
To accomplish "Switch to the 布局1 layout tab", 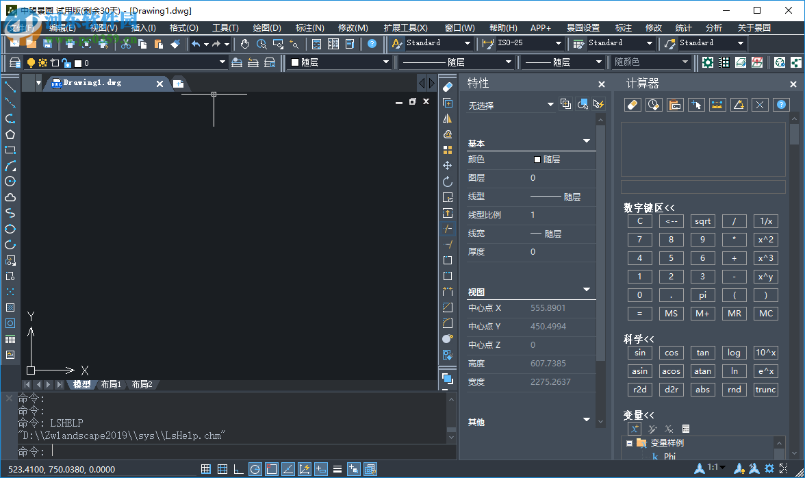I will coord(111,385).
